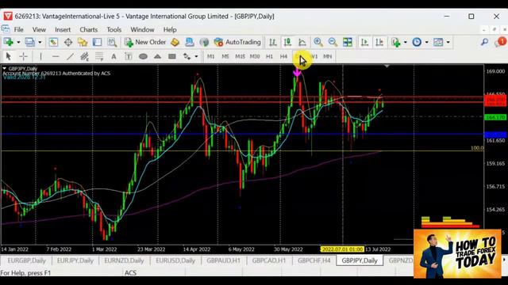508x285 pixels.
Task: Select the trendline drawing tool
Action: [x=70, y=56]
